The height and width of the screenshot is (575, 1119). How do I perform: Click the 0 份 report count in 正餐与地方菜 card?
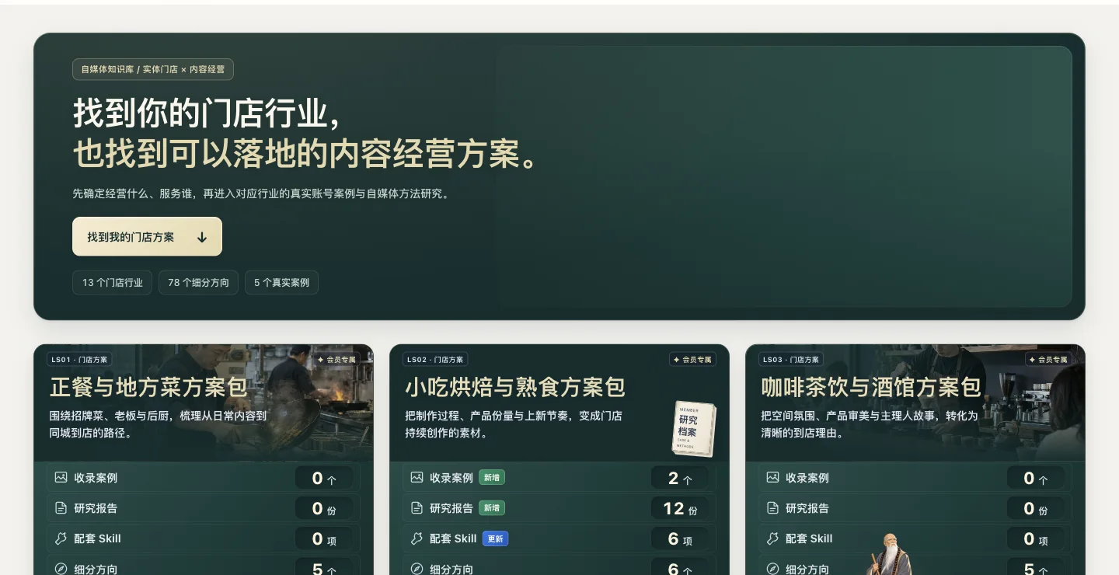(324, 508)
